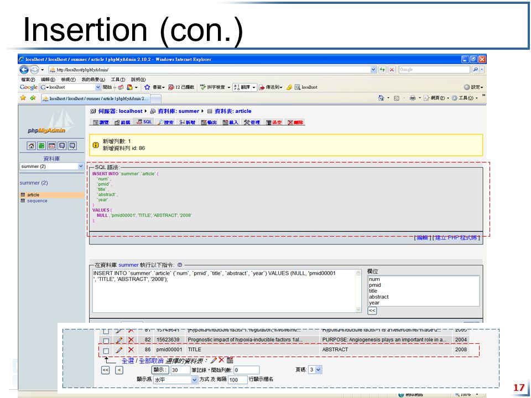The image size is (531, 398).
Task: Click the browser Forward arrow button
Action: pos(34,70)
